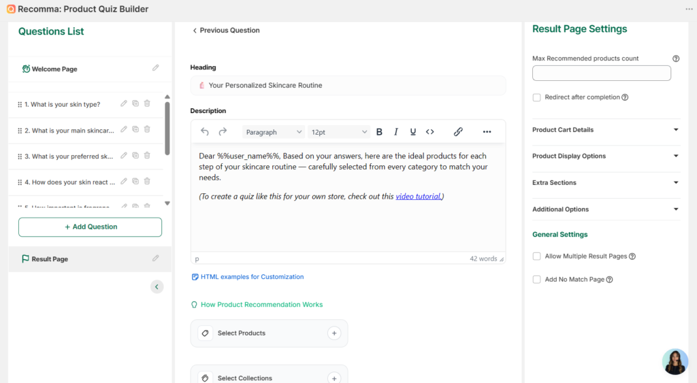
Task: Open the source code view icon
Action: pos(430,132)
